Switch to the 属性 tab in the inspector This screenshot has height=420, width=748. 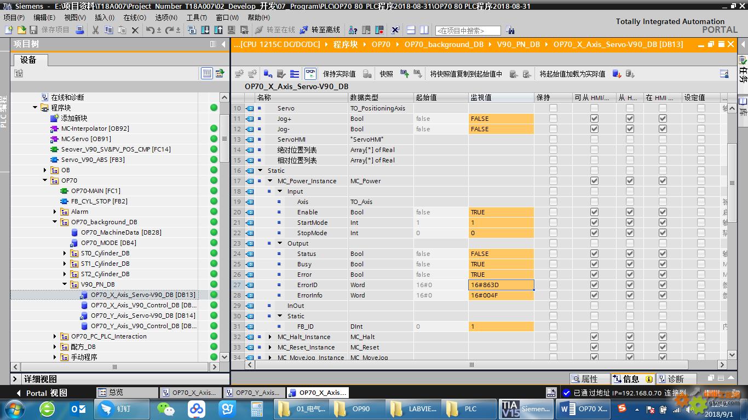point(589,379)
